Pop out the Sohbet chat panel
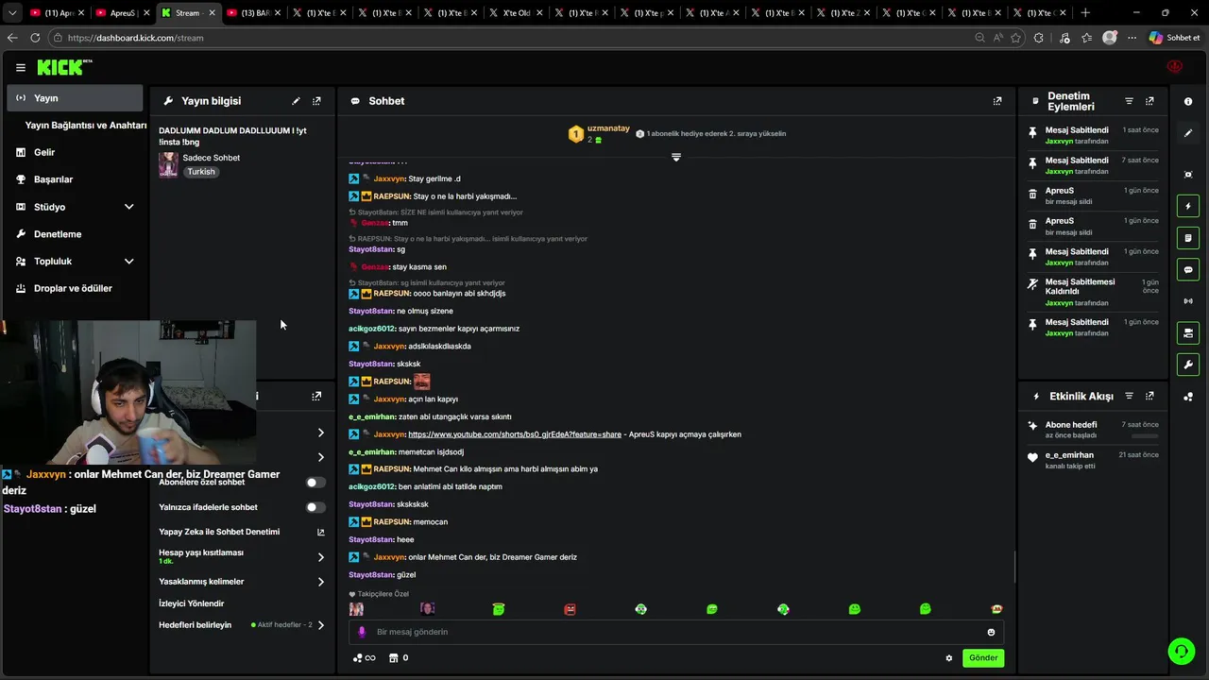 coord(997,101)
